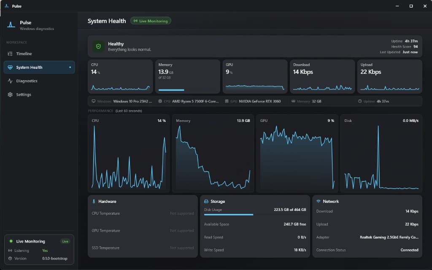This screenshot has width=432, height=270.
Task: Click the Network wifi icon
Action: click(x=319, y=201)
